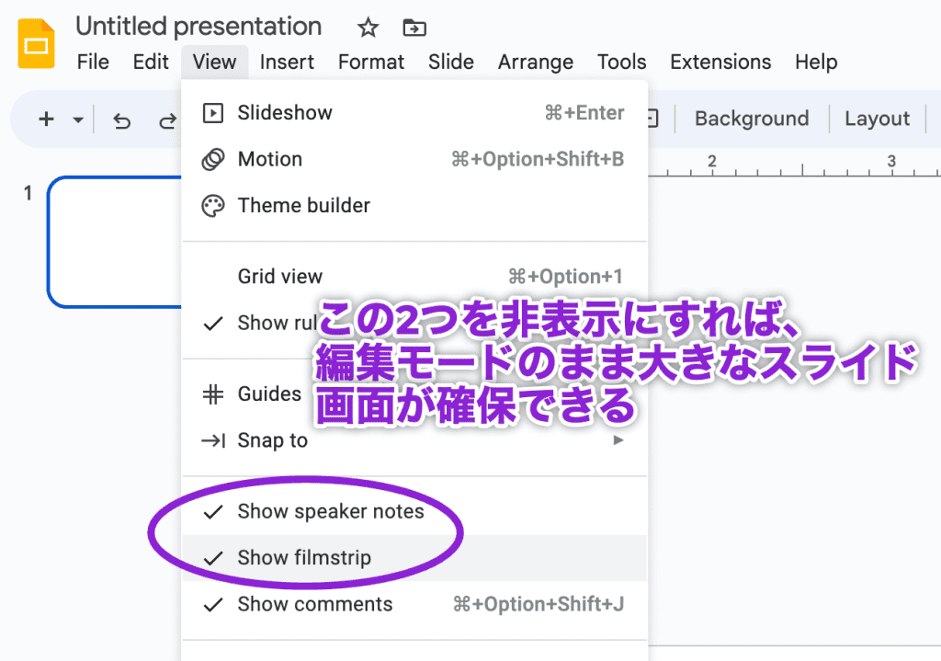
Task: Click the undo arrow in toolbar
Action: [121, 120]
